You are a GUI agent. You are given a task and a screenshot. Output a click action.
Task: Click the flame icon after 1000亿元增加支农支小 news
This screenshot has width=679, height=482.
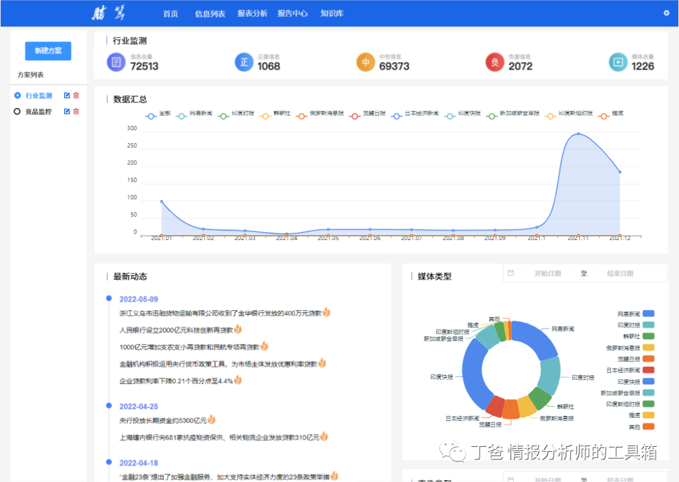tap(264, 346)
